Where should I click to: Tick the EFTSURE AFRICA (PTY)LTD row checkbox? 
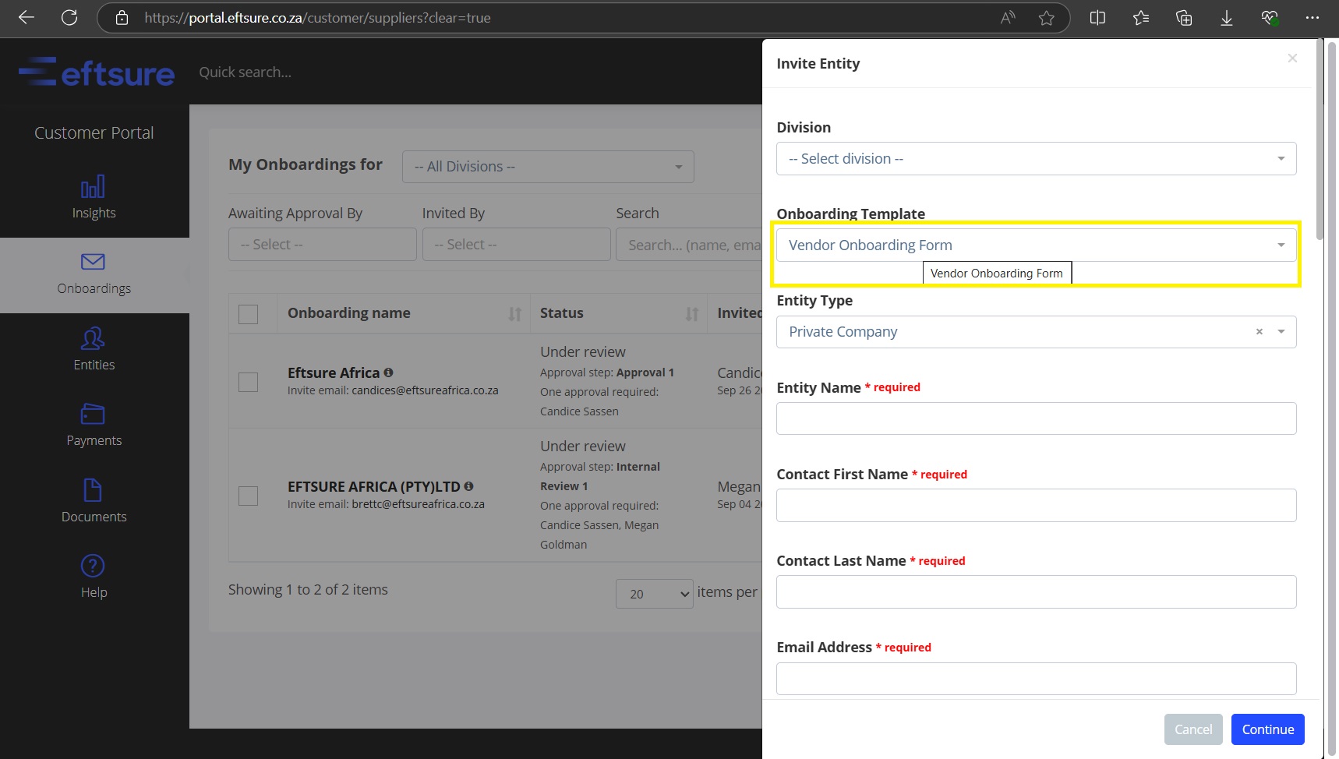(x=248, y=496)
